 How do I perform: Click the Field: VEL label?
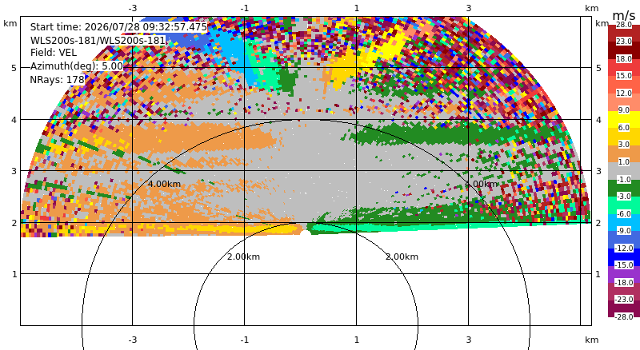point(54,53)
